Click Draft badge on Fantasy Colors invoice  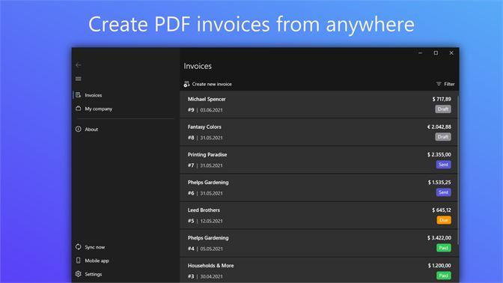(443, 137)
